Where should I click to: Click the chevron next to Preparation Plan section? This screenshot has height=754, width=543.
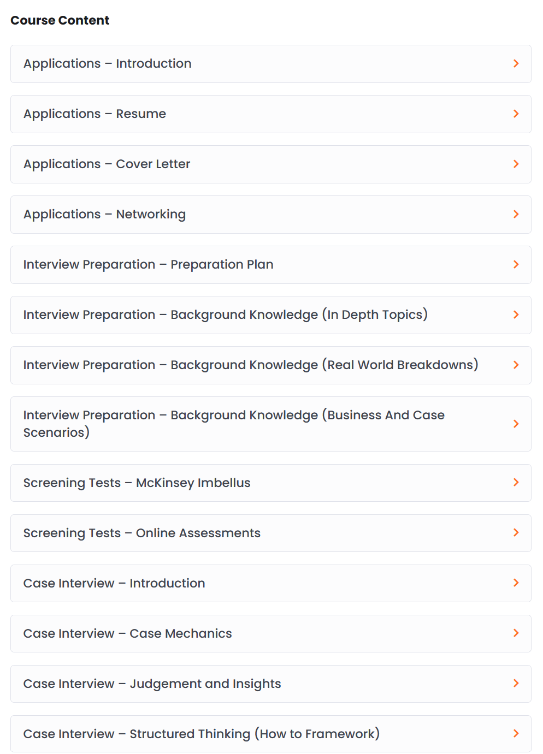516,264
